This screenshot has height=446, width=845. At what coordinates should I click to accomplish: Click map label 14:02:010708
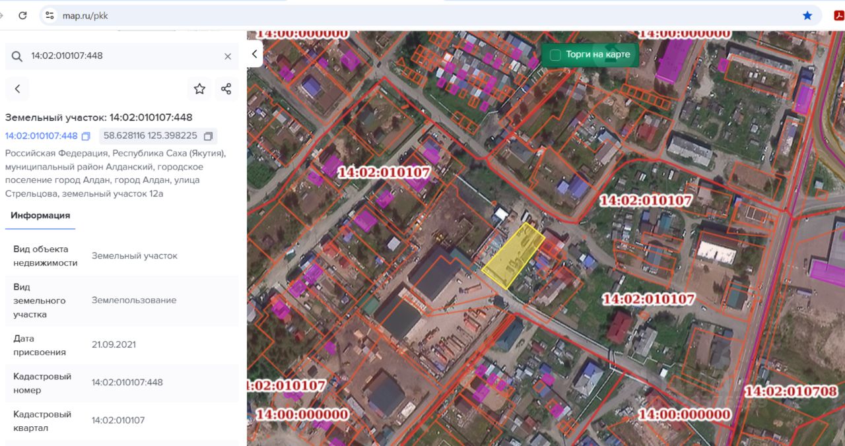tap(791, 391)
